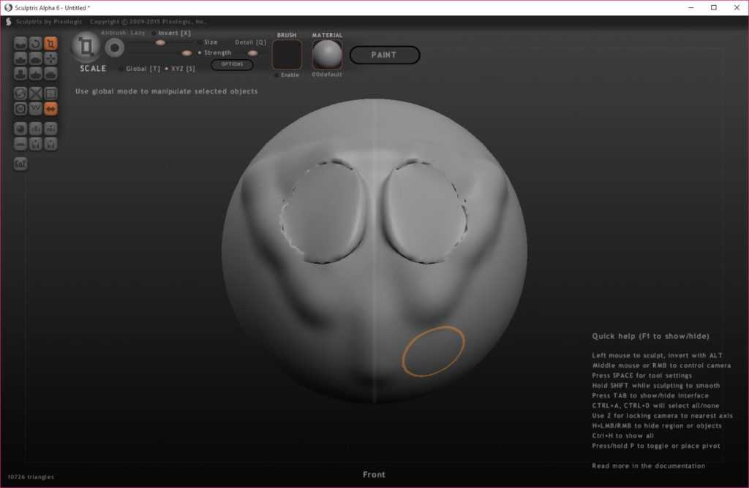This screenshot has width=749, height=488.
Task: Click the empty BRUSH texture slot
Action: pyautogui.click(x=287, y=55)
